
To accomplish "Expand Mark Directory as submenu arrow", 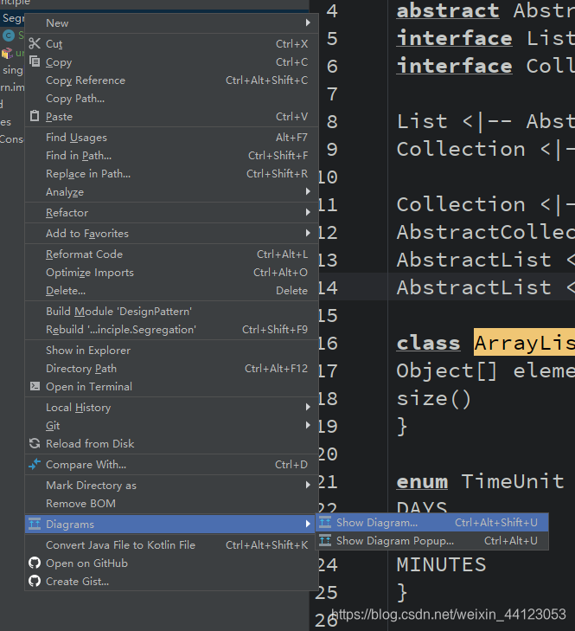I will click(x=308, y=485).
